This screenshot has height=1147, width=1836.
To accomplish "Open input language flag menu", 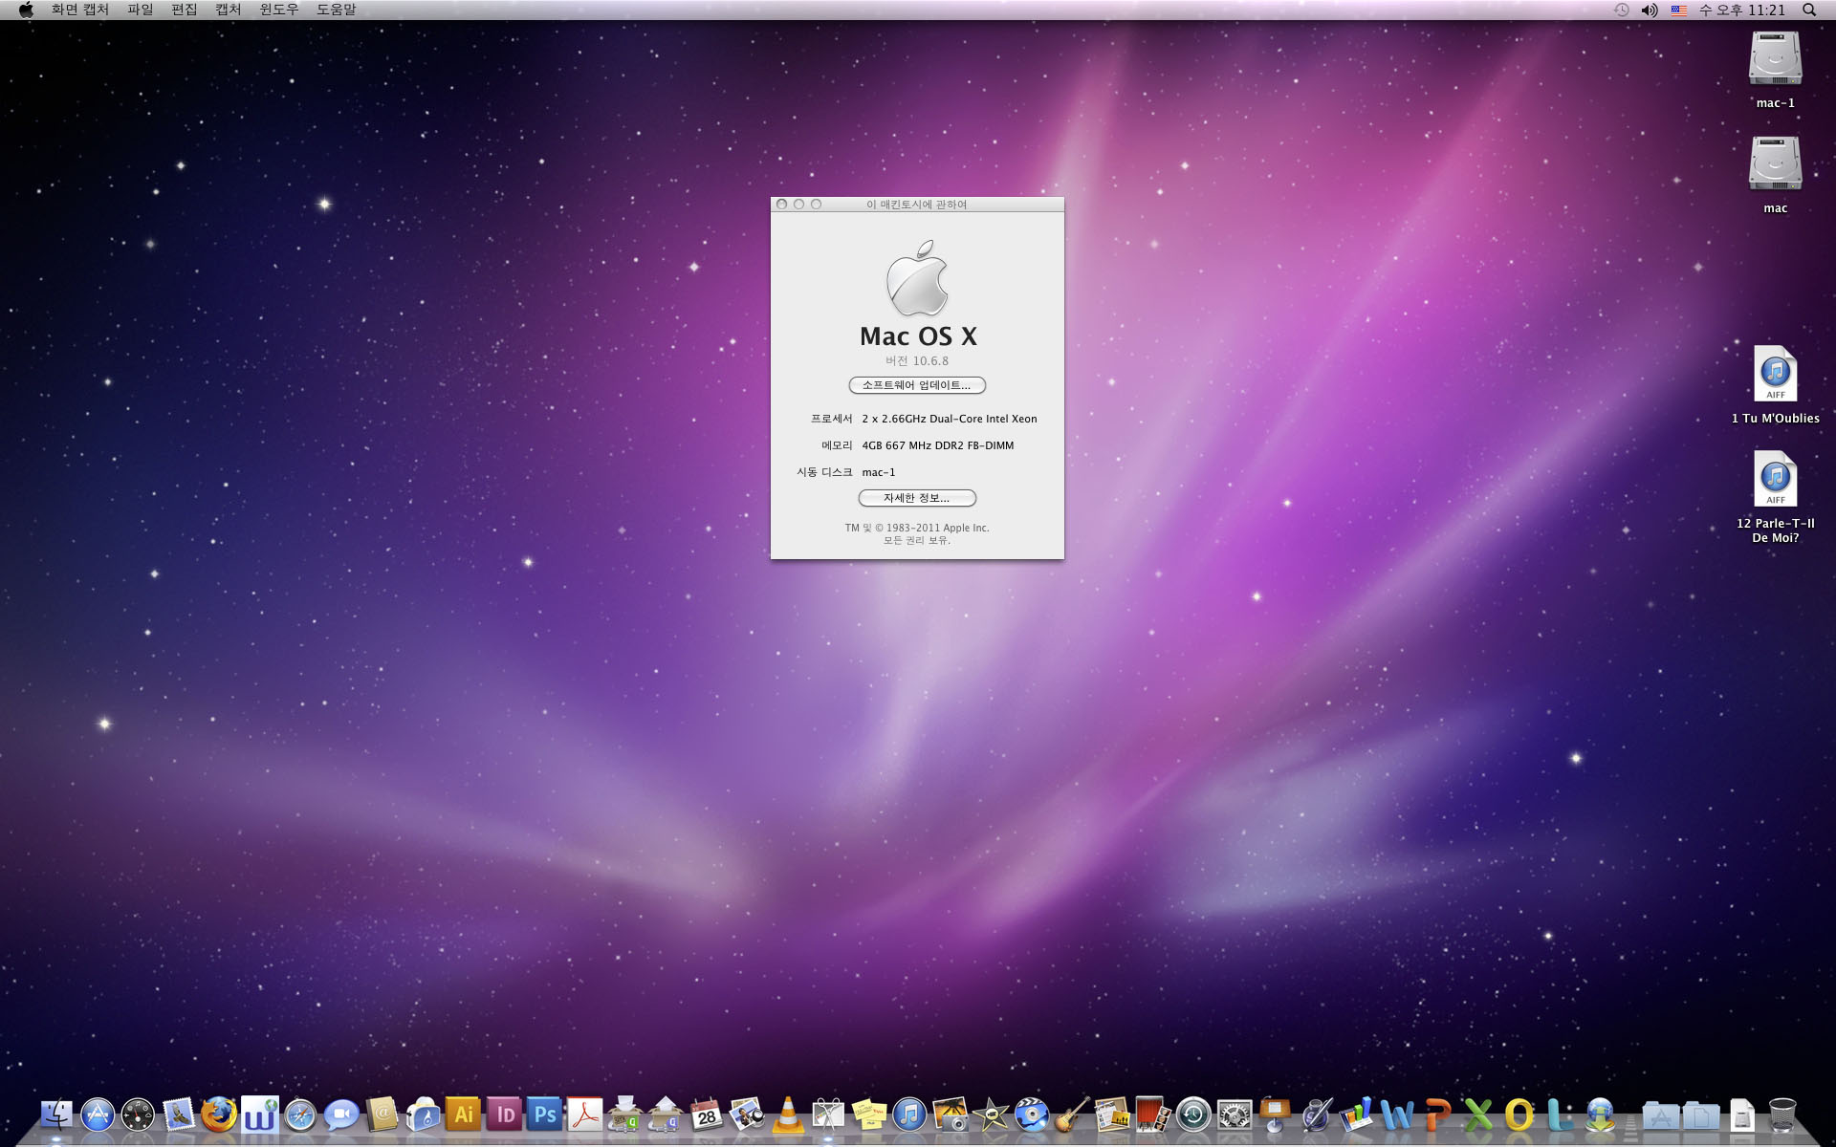I will point(1678,10).
